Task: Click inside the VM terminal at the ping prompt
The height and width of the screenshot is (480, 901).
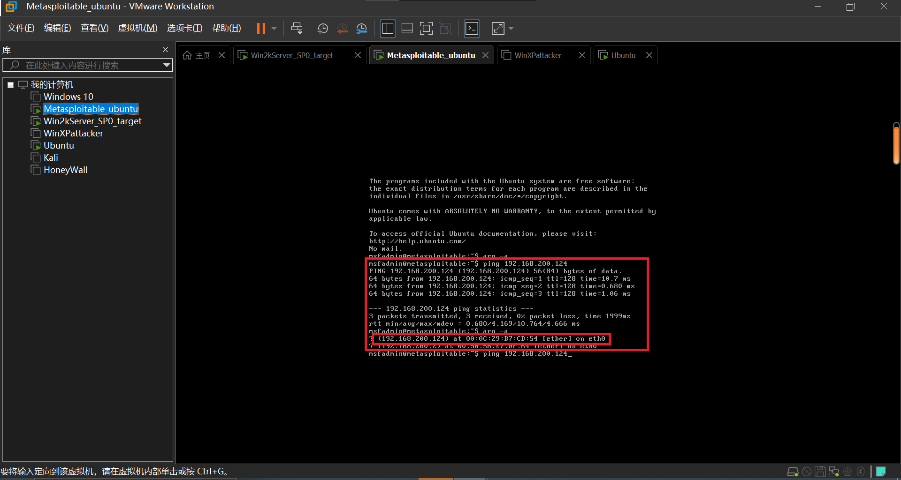Action: coord(470,354)
